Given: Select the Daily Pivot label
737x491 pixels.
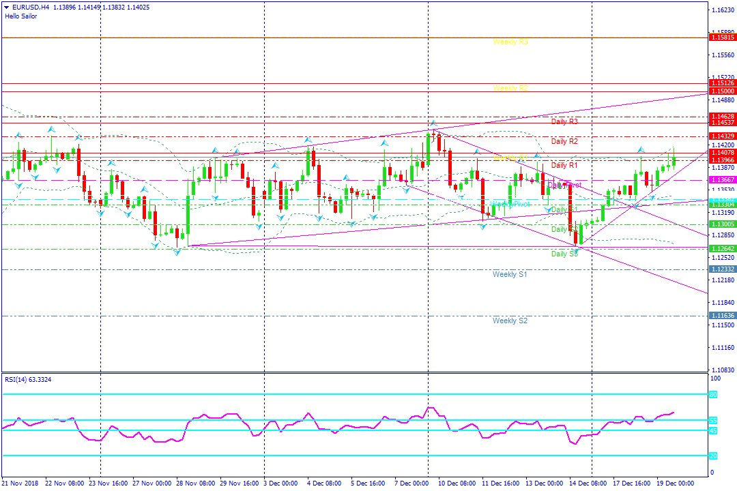Looking at the screenshot, I should tap(564, 185).
